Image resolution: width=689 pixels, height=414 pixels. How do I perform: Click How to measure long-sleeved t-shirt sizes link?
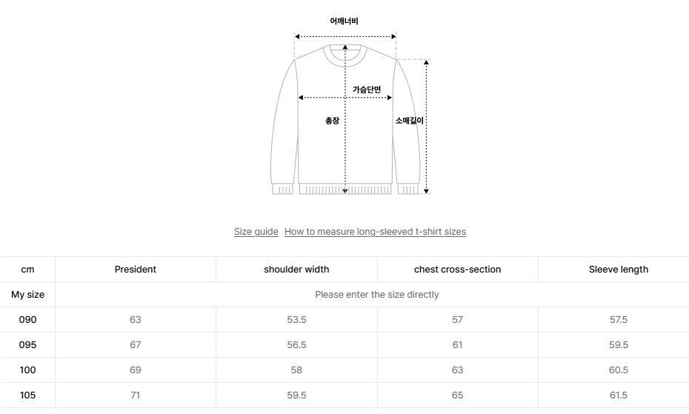tap(375, 232)
